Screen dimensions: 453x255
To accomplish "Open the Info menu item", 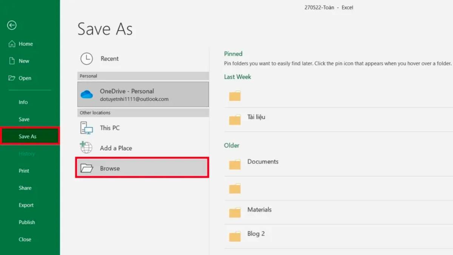I will [23, 102].
